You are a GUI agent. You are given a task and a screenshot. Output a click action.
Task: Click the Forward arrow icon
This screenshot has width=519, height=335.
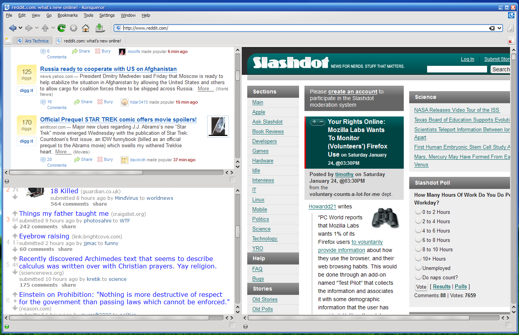pos(29,28)
